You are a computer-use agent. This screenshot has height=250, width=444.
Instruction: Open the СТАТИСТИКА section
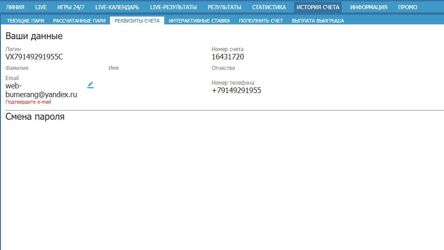click(x=269, y=7)
